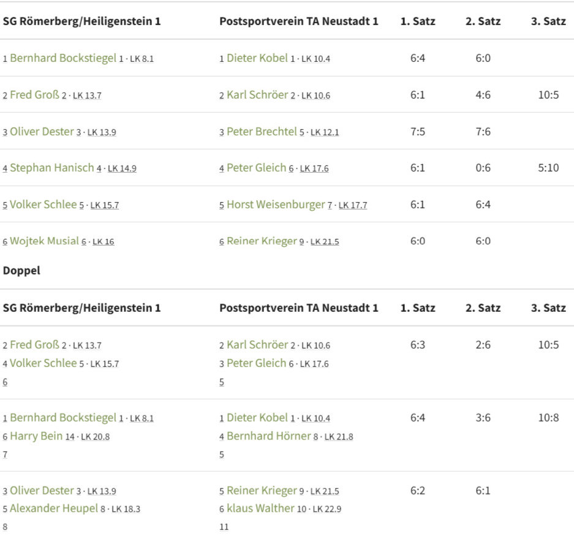Open Peter Gleich's singles profile
Screen dimensions: 574x541
[x=256, y=167]
